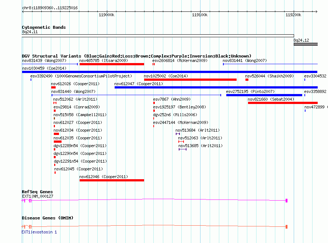Click the Cytogenetic Bands track title

click(44, 27)
